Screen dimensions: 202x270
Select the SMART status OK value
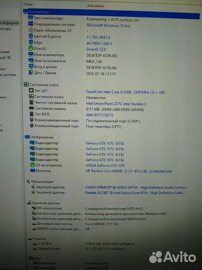[87, 229]
